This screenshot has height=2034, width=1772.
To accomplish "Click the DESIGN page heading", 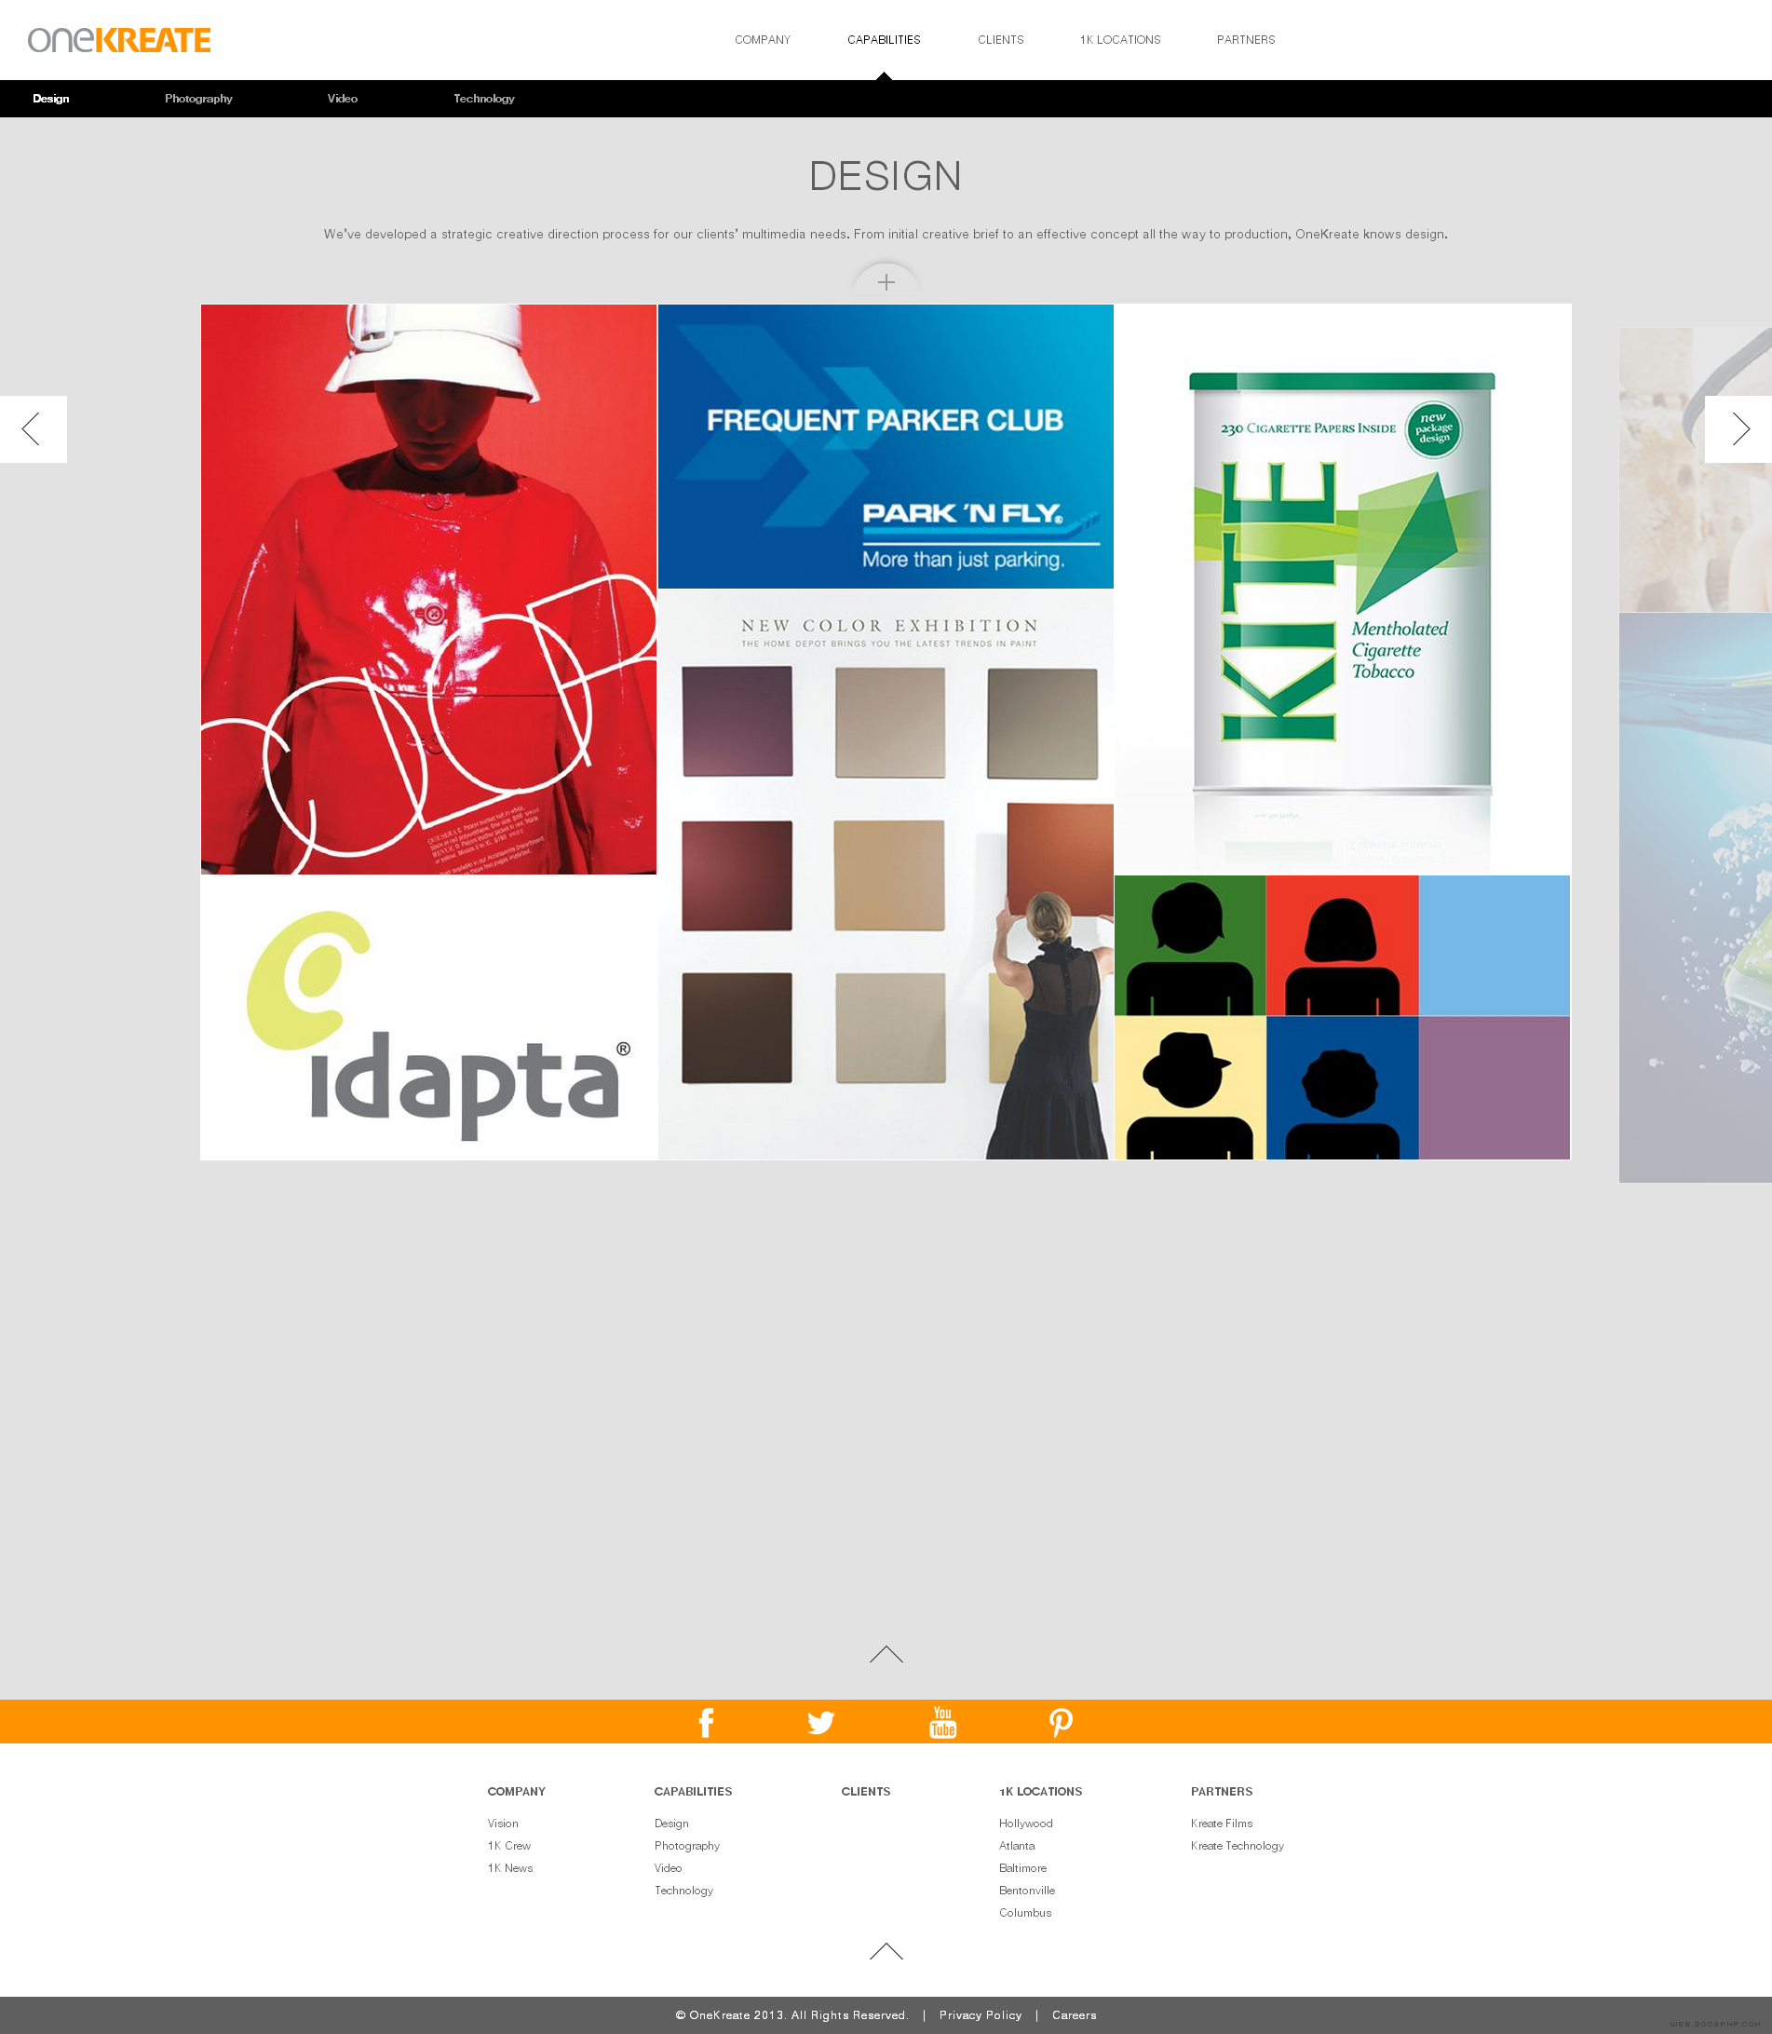I will [x=885, y=176].
